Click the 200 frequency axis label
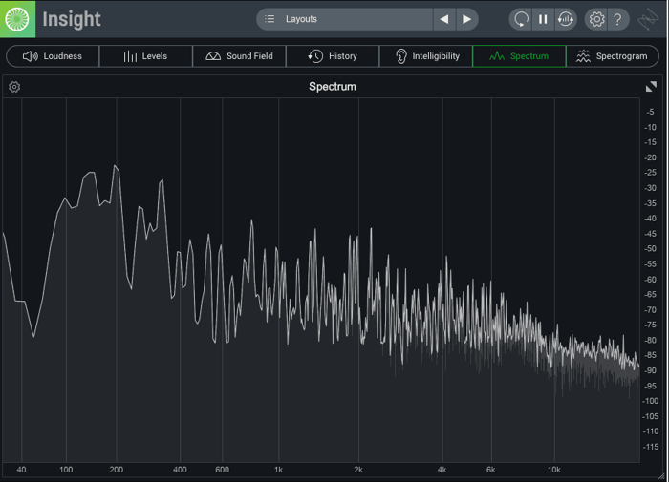 pos(116,470)
